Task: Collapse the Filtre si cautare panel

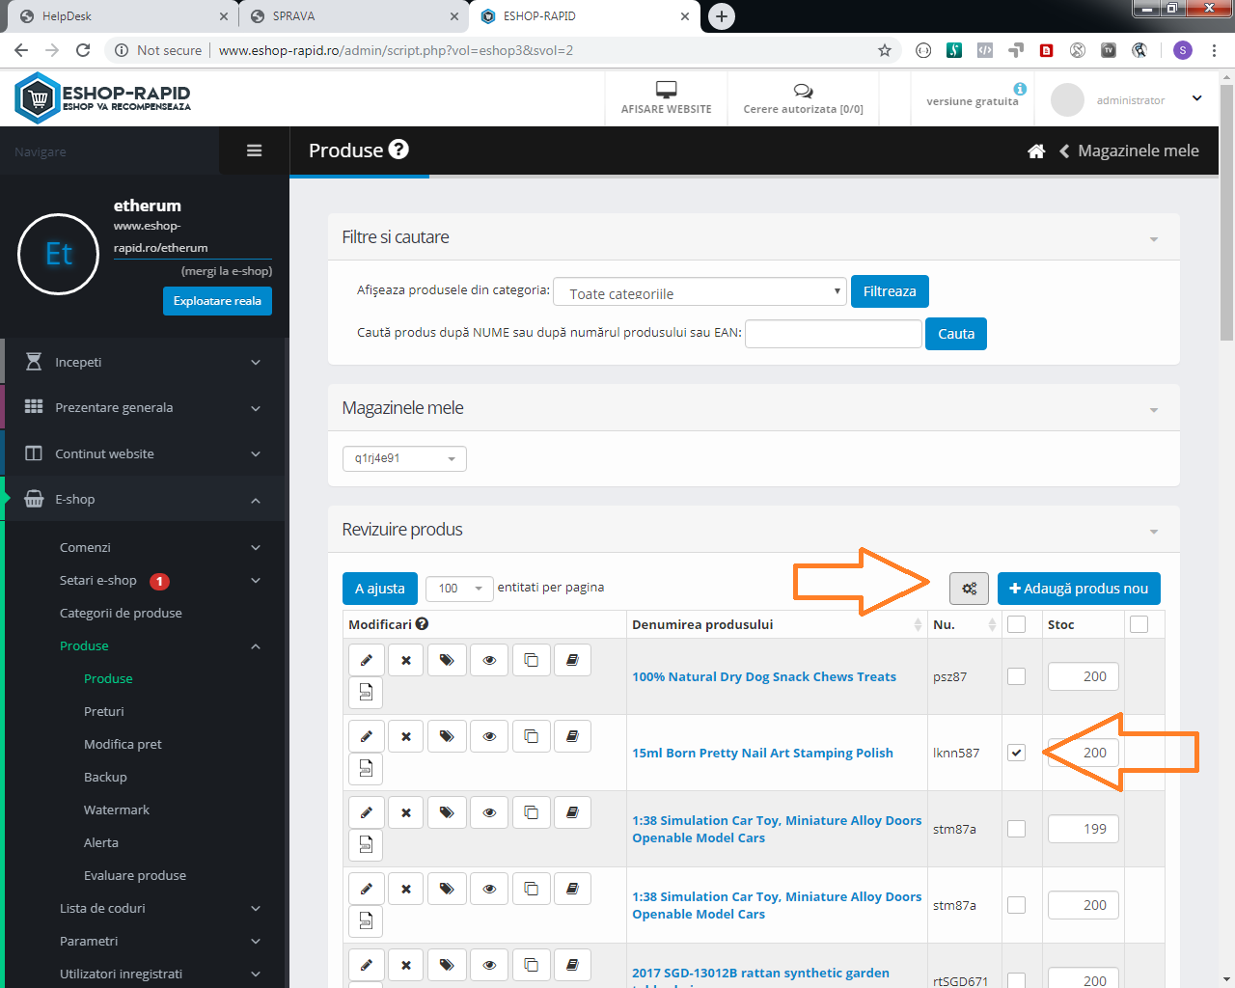Action: pyautogui.click(x=1154, y=239)
